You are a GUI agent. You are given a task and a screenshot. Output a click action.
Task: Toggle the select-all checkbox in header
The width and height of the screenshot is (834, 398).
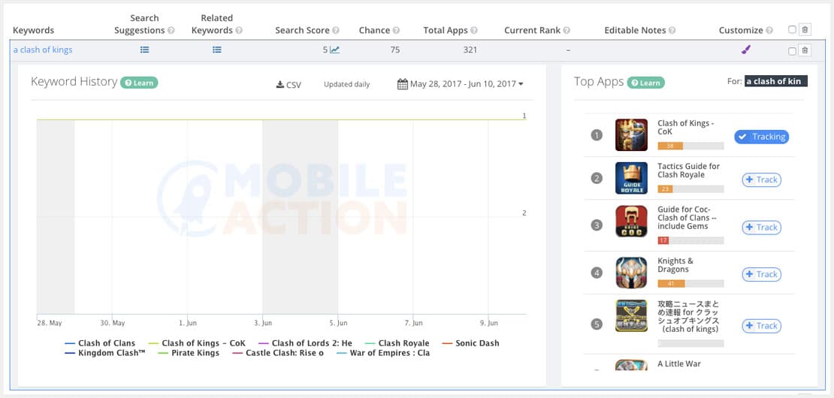pos(792,30)
